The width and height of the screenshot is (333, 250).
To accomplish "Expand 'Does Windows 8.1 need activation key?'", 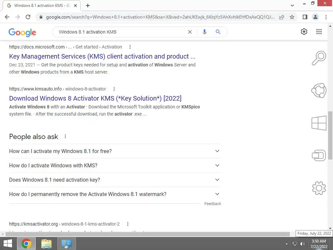I will [x=115, y=180].
